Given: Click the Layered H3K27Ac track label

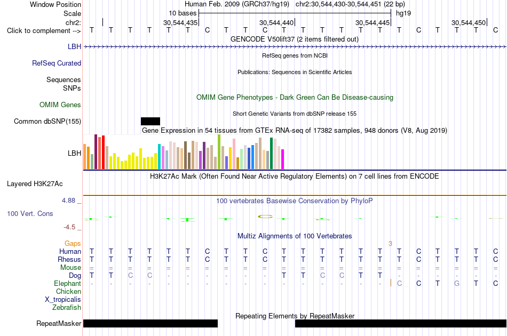Looking at the screenshot, I should (x=35, y=184).
